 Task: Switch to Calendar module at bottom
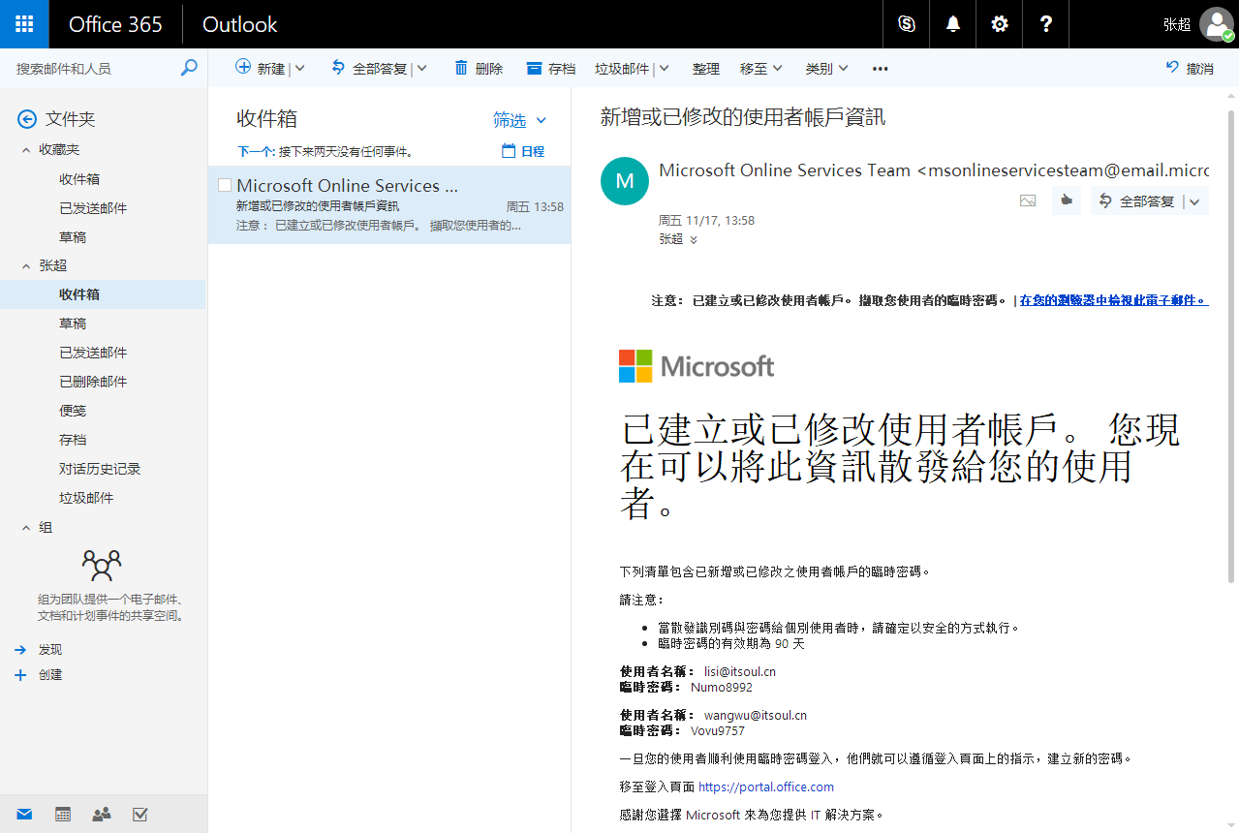pyautogui.click(x=63, y=814)
